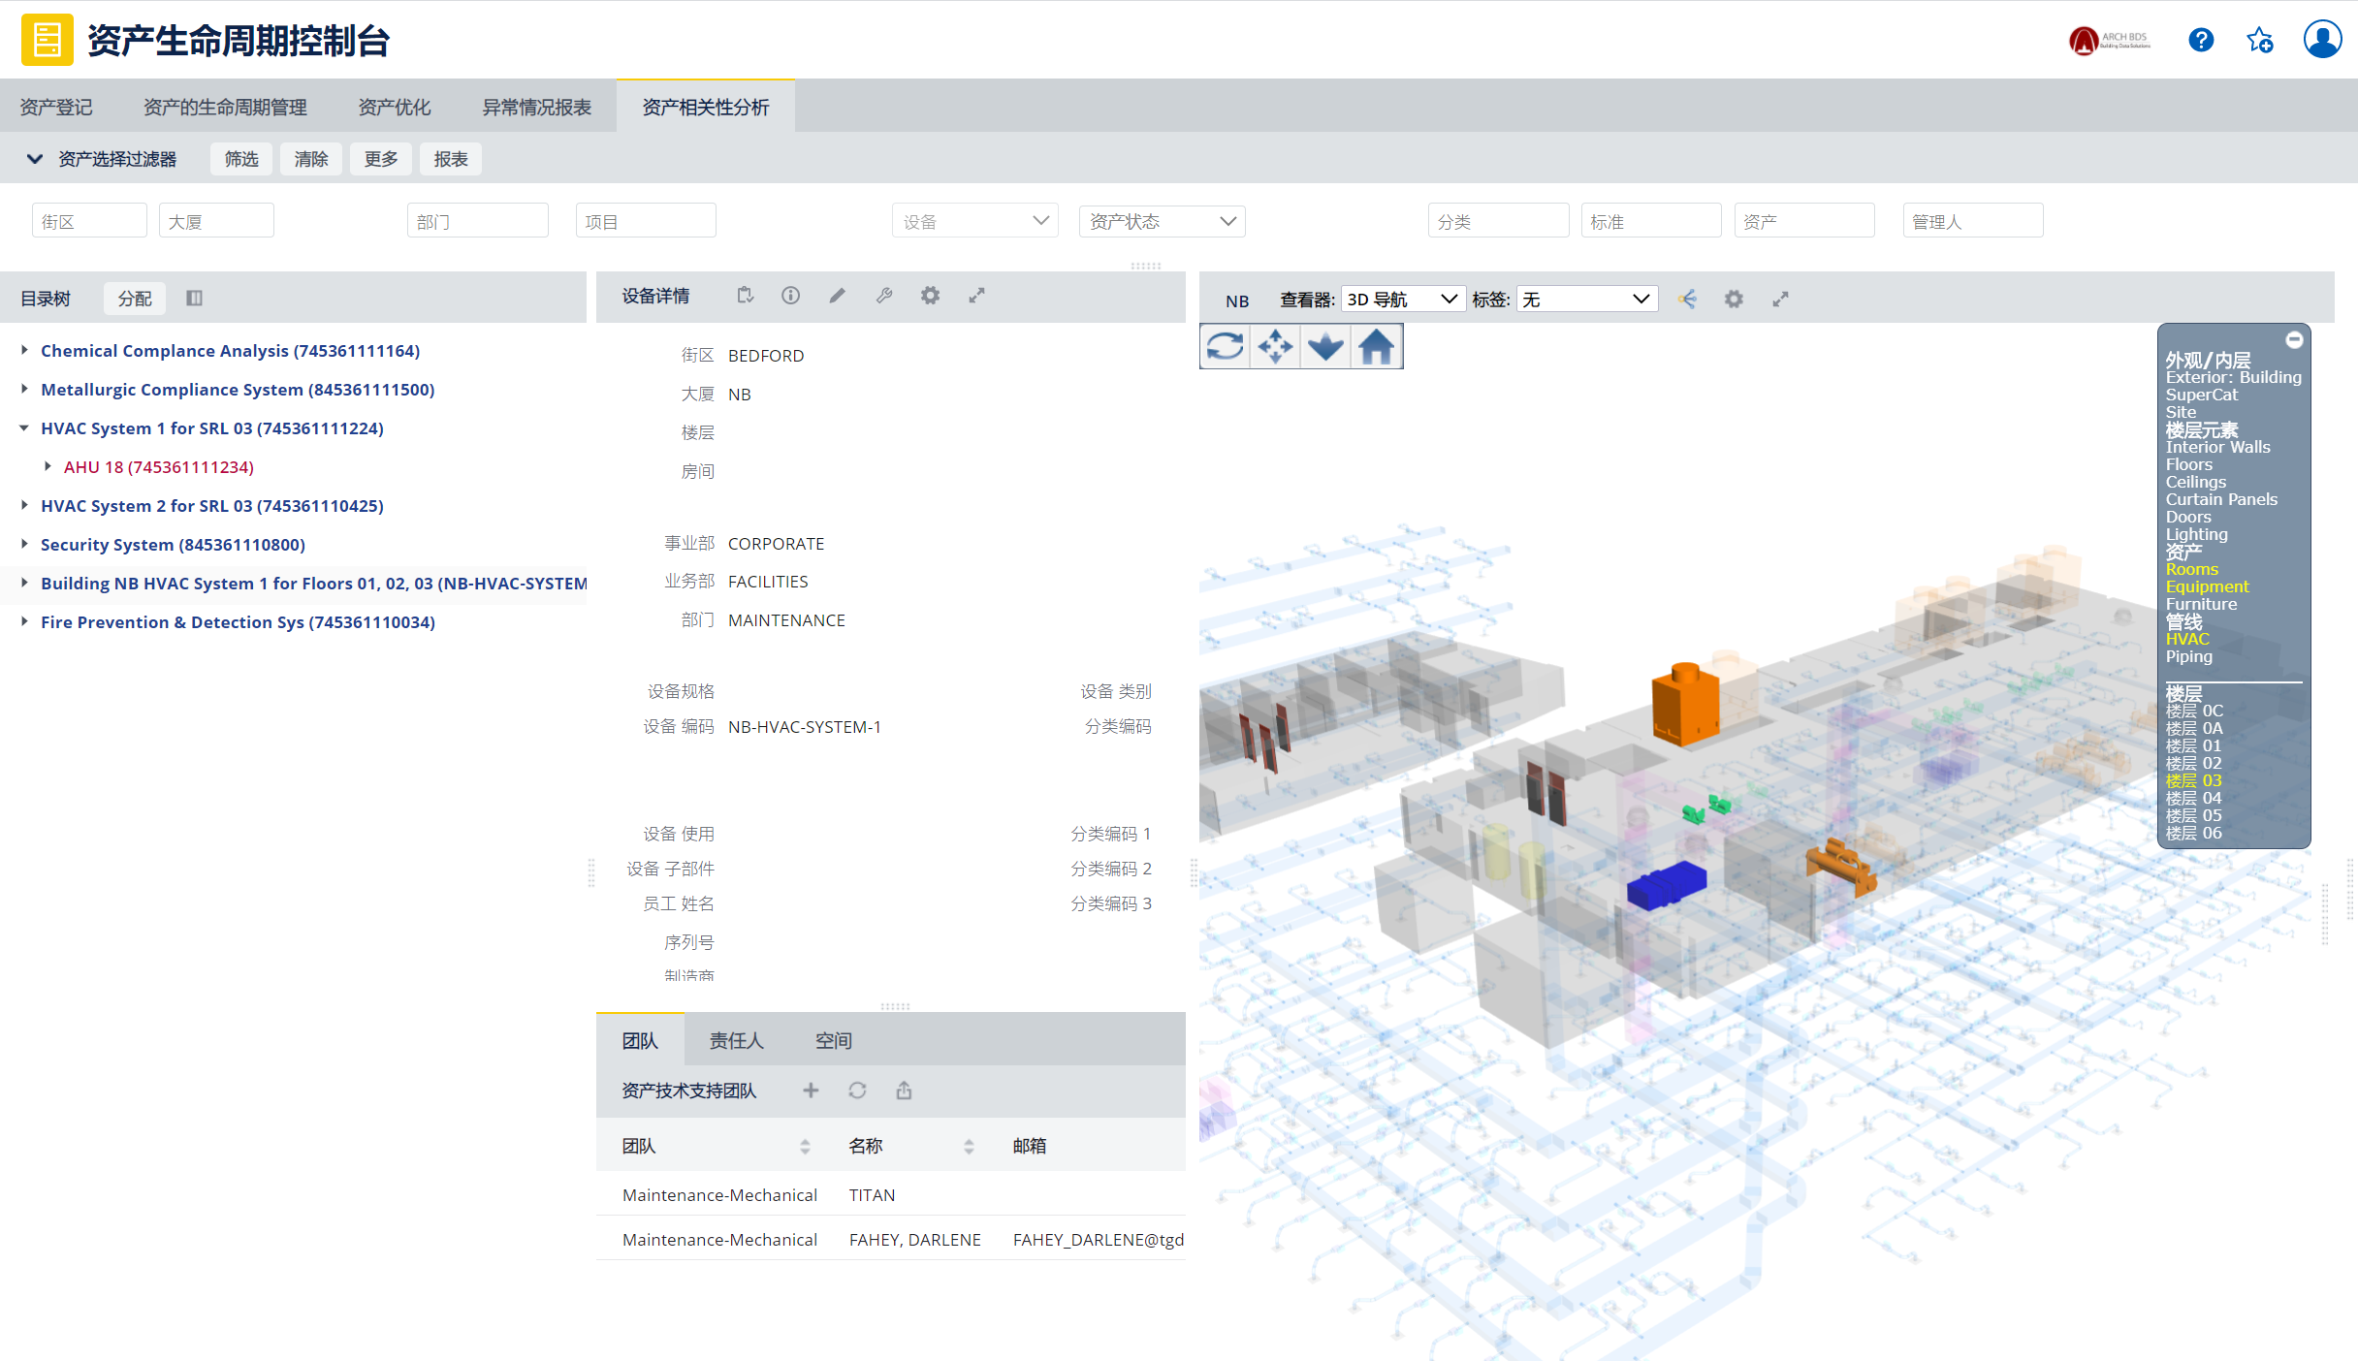Image resolution: width=2358 pixels, height=1361 pixels.
Task: Click the 3D navigation rotate icon
Action: pos(1226,345)
